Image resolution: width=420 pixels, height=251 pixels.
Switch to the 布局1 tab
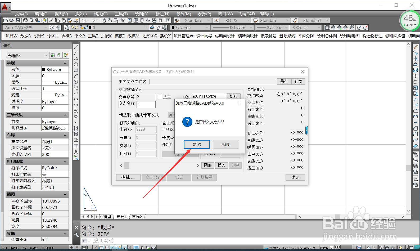pyautogui.click(x=121, y=217)
